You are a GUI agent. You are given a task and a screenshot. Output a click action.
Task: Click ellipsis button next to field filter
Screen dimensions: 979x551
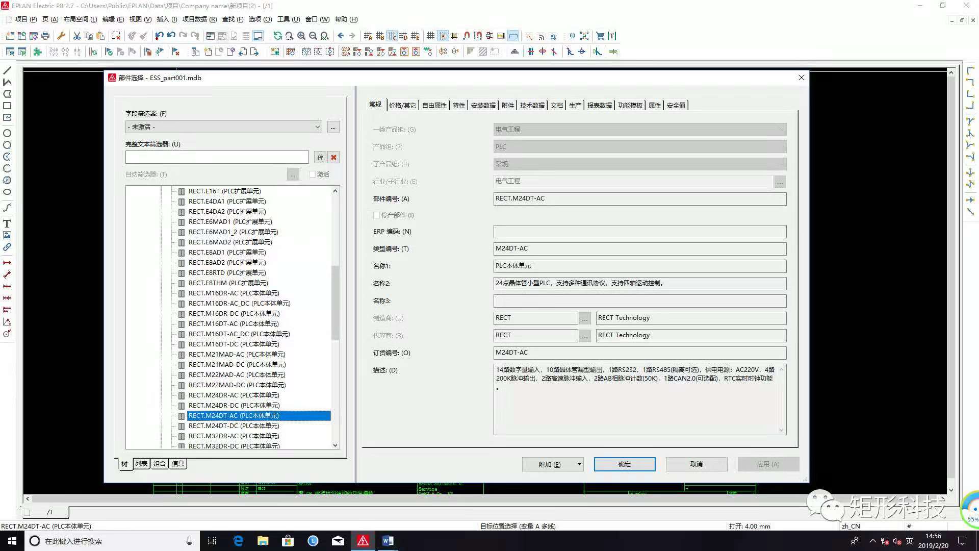(x=333, y=127)
